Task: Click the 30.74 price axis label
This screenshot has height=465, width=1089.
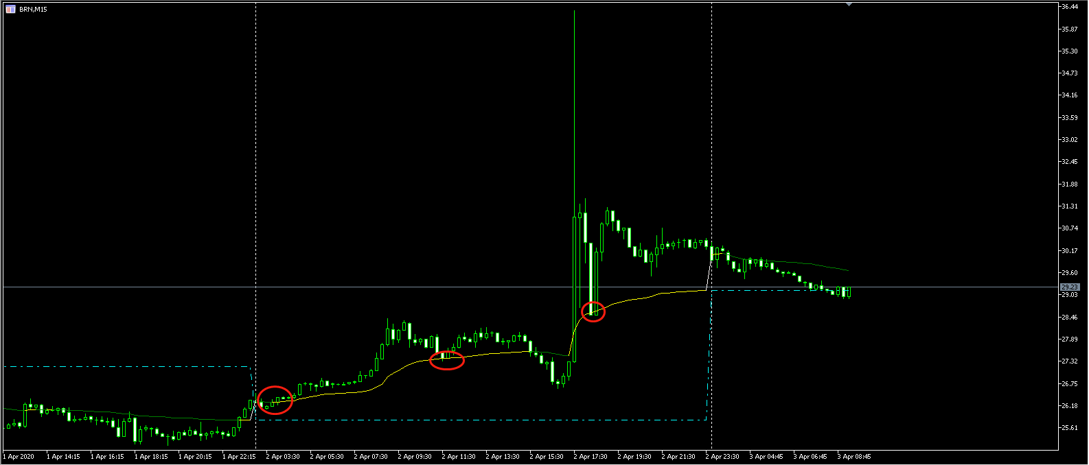Action: click(x=1069, y=228)
